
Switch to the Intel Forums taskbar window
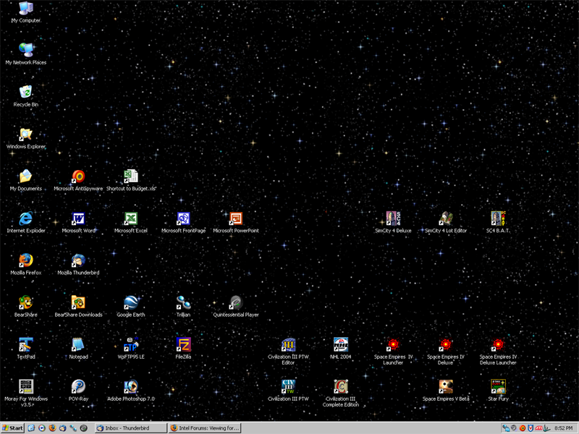pos(204,428)
